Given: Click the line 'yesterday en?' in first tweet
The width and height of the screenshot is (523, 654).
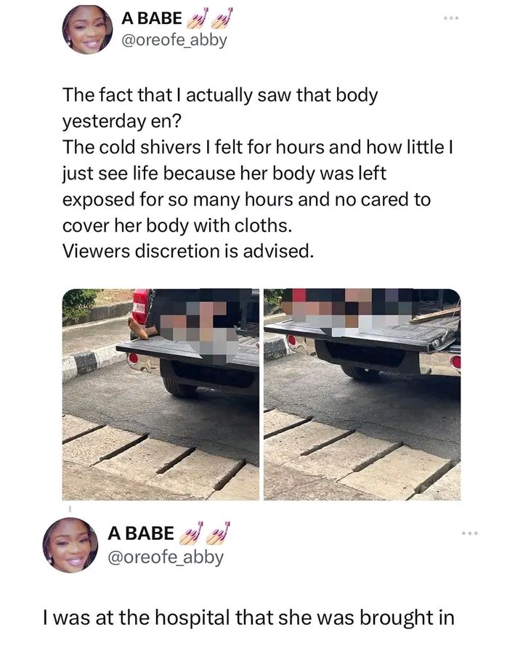Looking at the screenshot, I should coord(122,122).
